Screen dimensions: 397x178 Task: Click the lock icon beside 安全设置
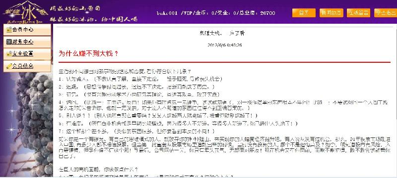coord(9,54)
